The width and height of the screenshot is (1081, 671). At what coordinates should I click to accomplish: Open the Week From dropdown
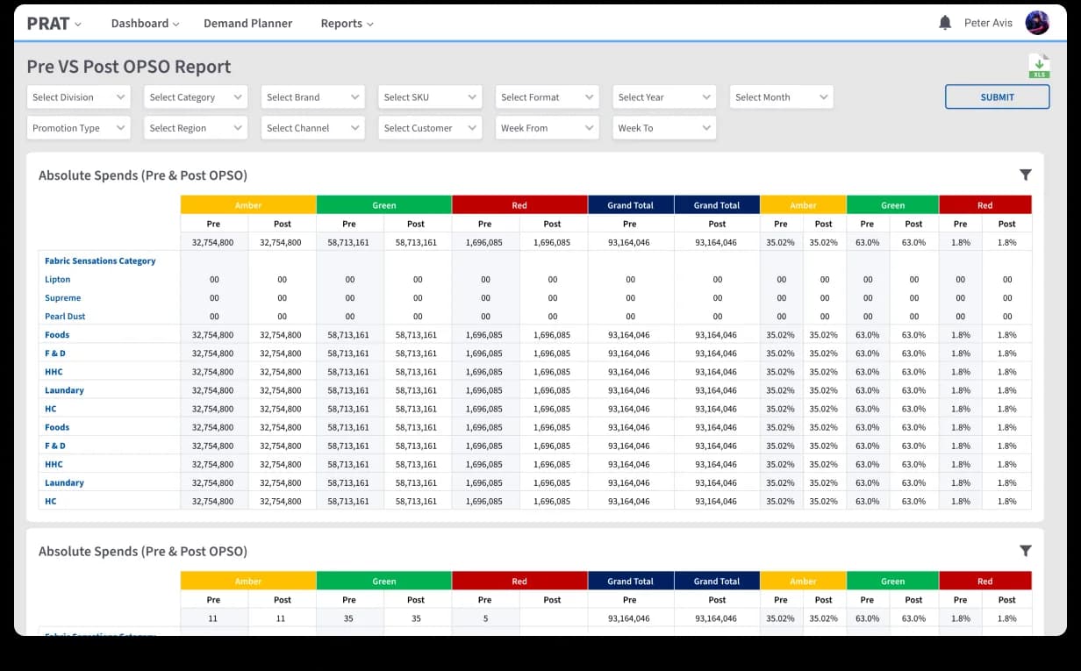coord(547,128)
